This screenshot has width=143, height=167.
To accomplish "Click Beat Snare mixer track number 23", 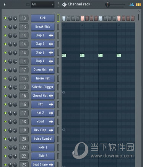I will 24,164.
